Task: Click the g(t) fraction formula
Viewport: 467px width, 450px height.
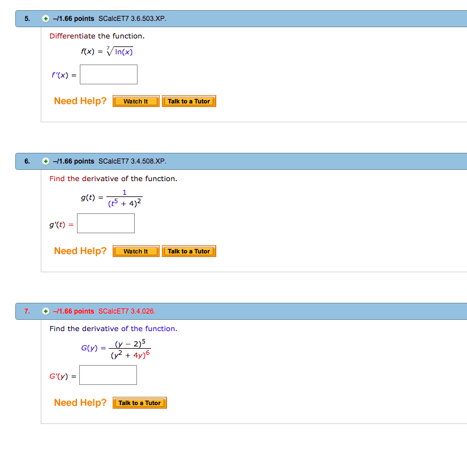Action: [112, 198]
